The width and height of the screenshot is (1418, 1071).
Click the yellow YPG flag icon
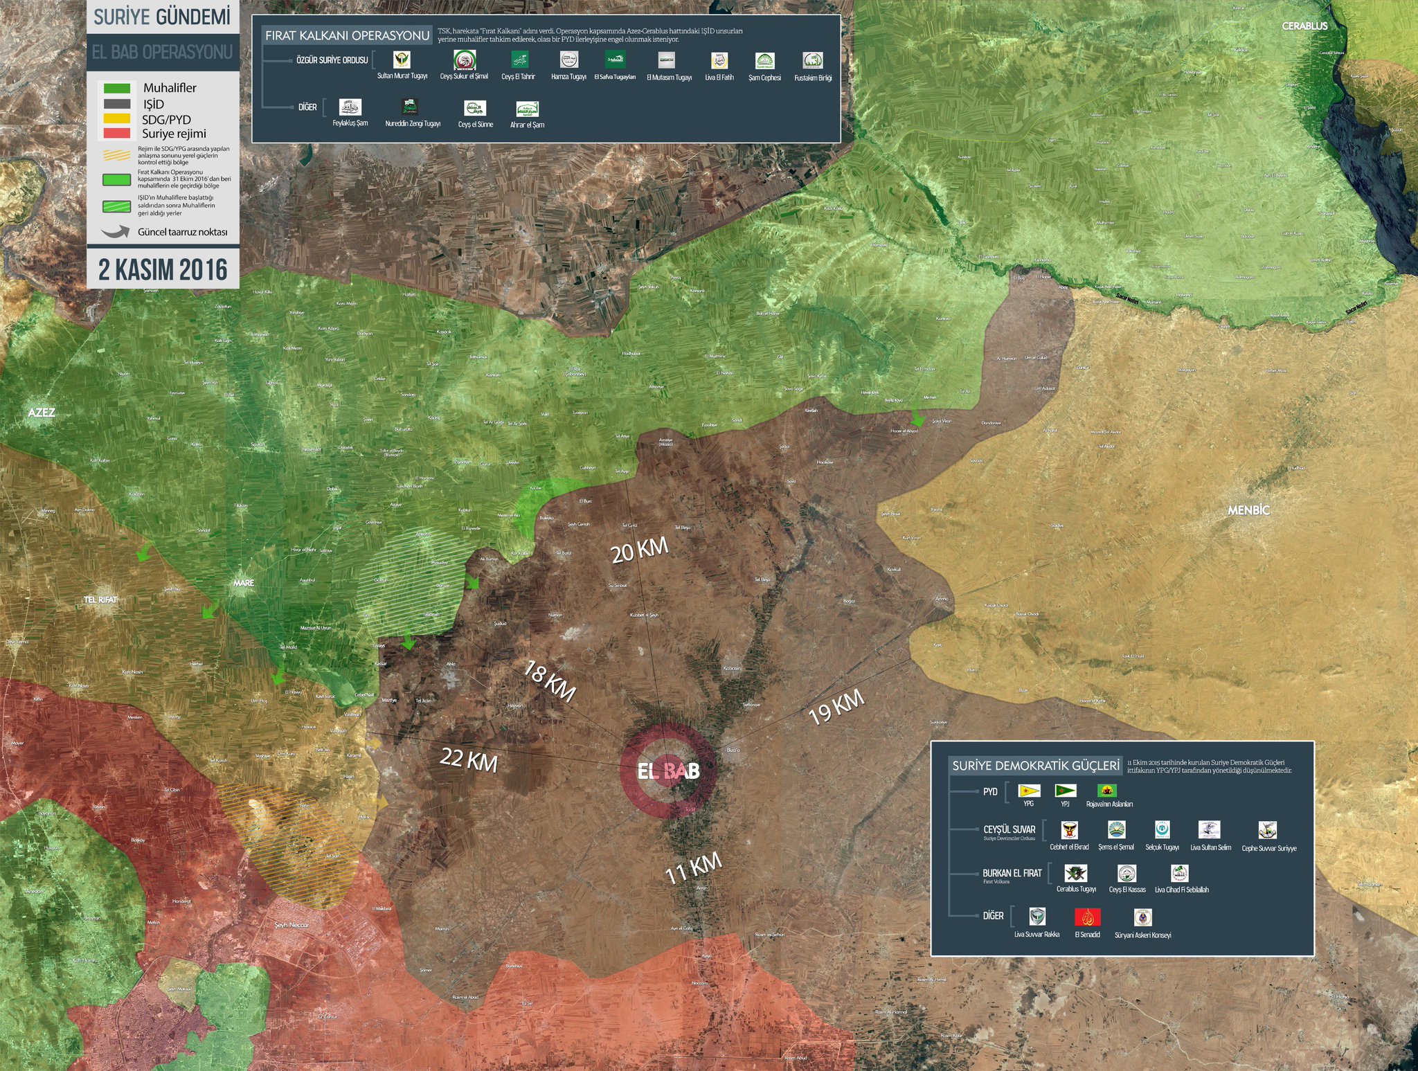pyautogui.click(x=1029, y=790)
